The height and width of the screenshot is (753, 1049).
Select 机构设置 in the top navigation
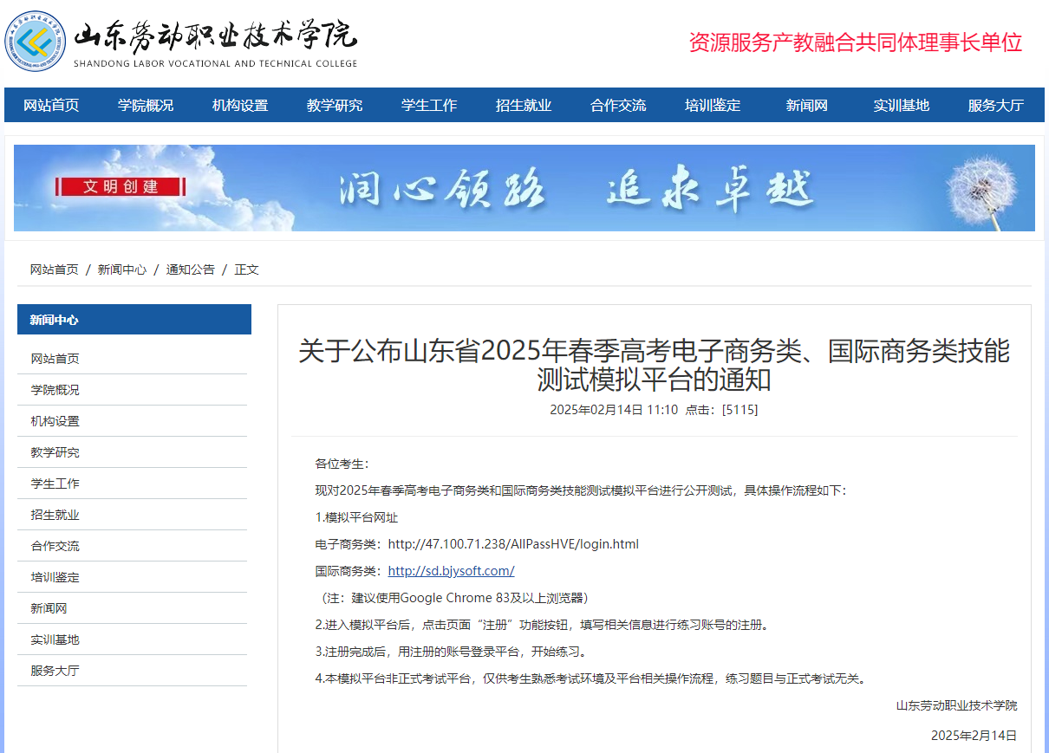(x=240, y=106)
